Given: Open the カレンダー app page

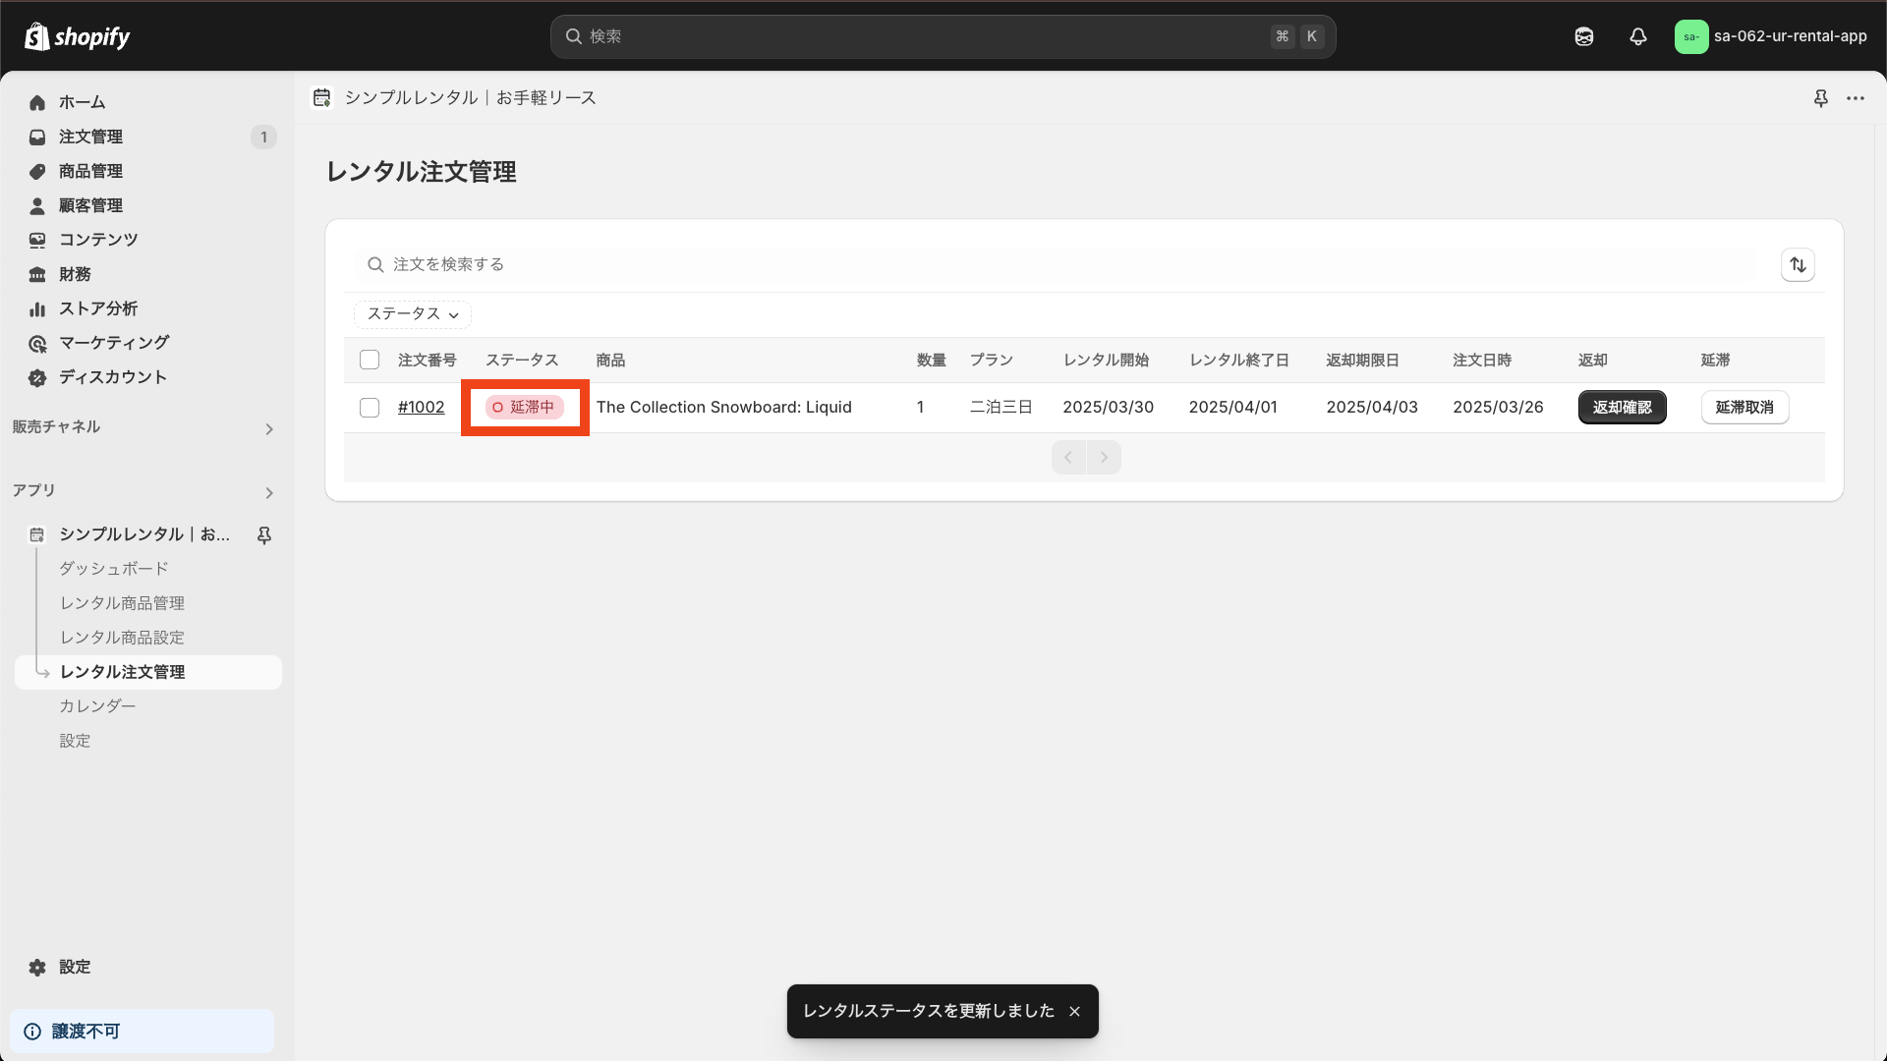Looking at the screenshot, I should click(x=97, y=706).
